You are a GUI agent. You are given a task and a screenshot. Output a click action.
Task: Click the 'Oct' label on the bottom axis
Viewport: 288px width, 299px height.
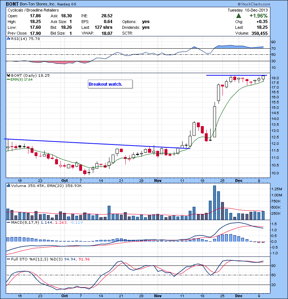pos(64,296)
